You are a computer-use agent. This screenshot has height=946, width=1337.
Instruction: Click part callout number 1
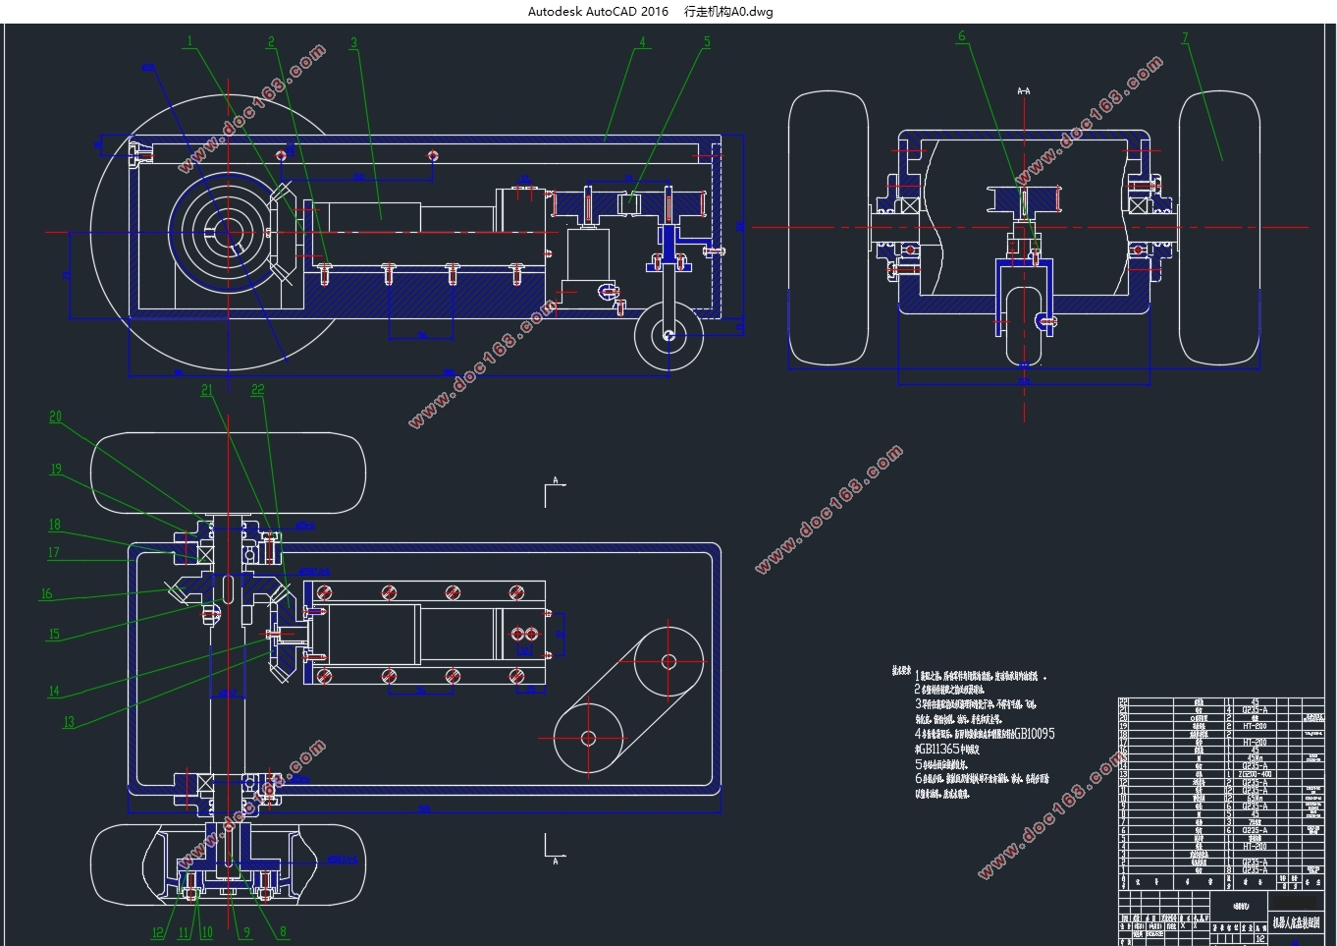click(189, 41)
